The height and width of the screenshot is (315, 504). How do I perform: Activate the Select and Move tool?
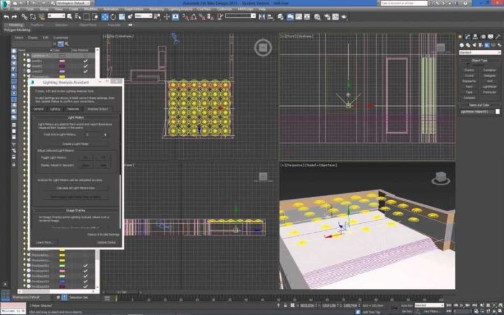point(105,17)
